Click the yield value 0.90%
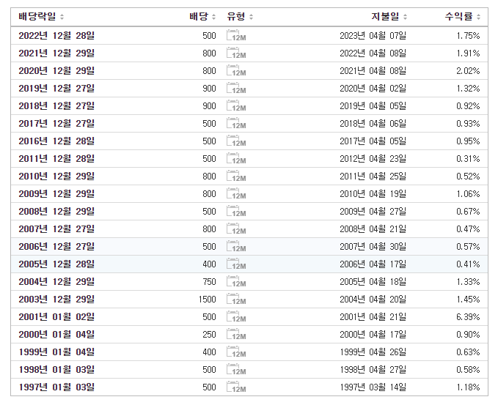The image size is (498, 405). [468, 335]
